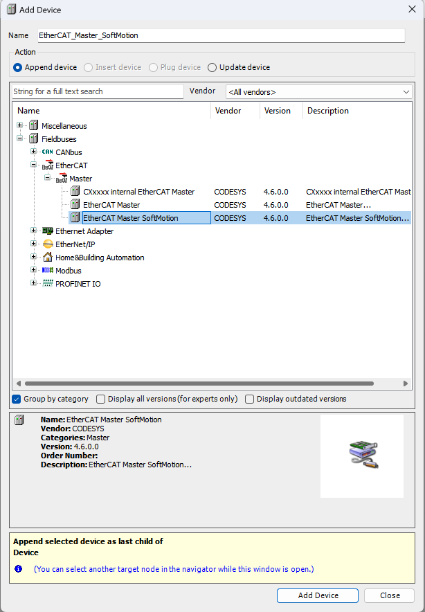425x612 pixels.
Task: Click the Add Device button
Action: click(x=318, y=595)
